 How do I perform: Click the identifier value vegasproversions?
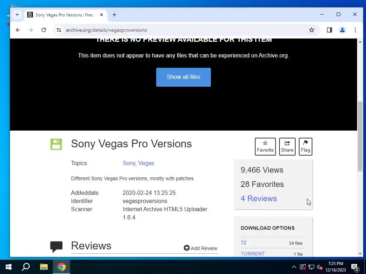pyautogui.click(x=145, y=201)
